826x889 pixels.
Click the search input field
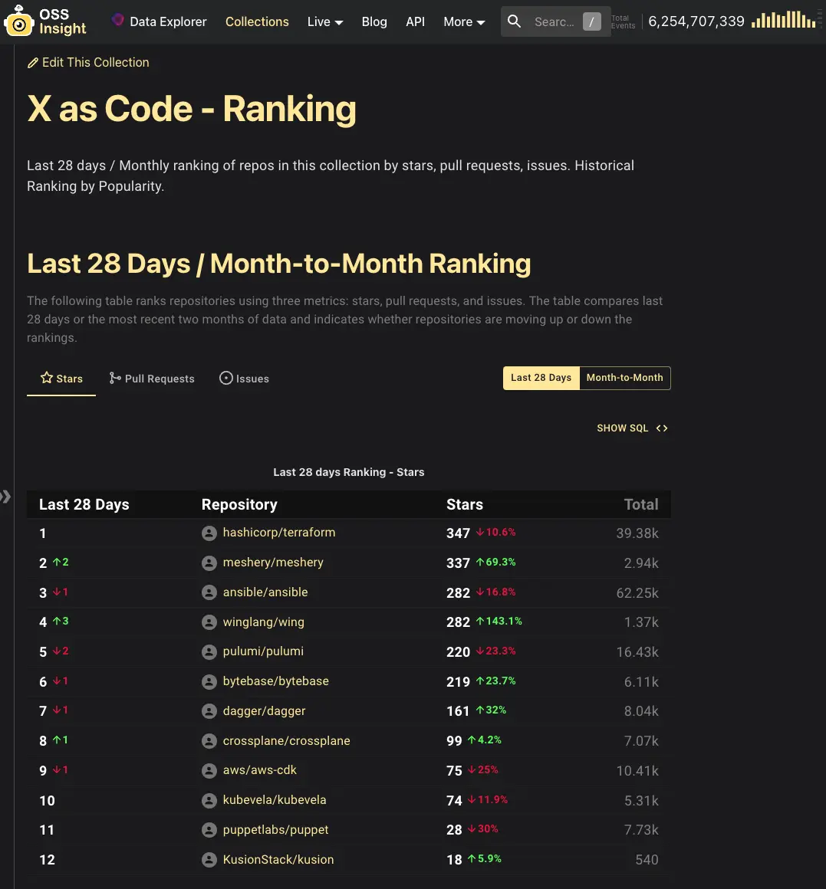(x=554, y=21)
